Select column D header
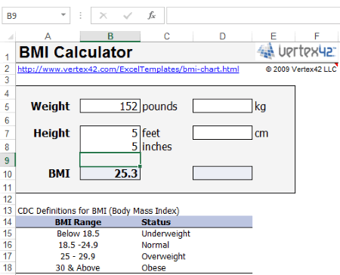This screenshot has height=275, width=340. (222, 36)
